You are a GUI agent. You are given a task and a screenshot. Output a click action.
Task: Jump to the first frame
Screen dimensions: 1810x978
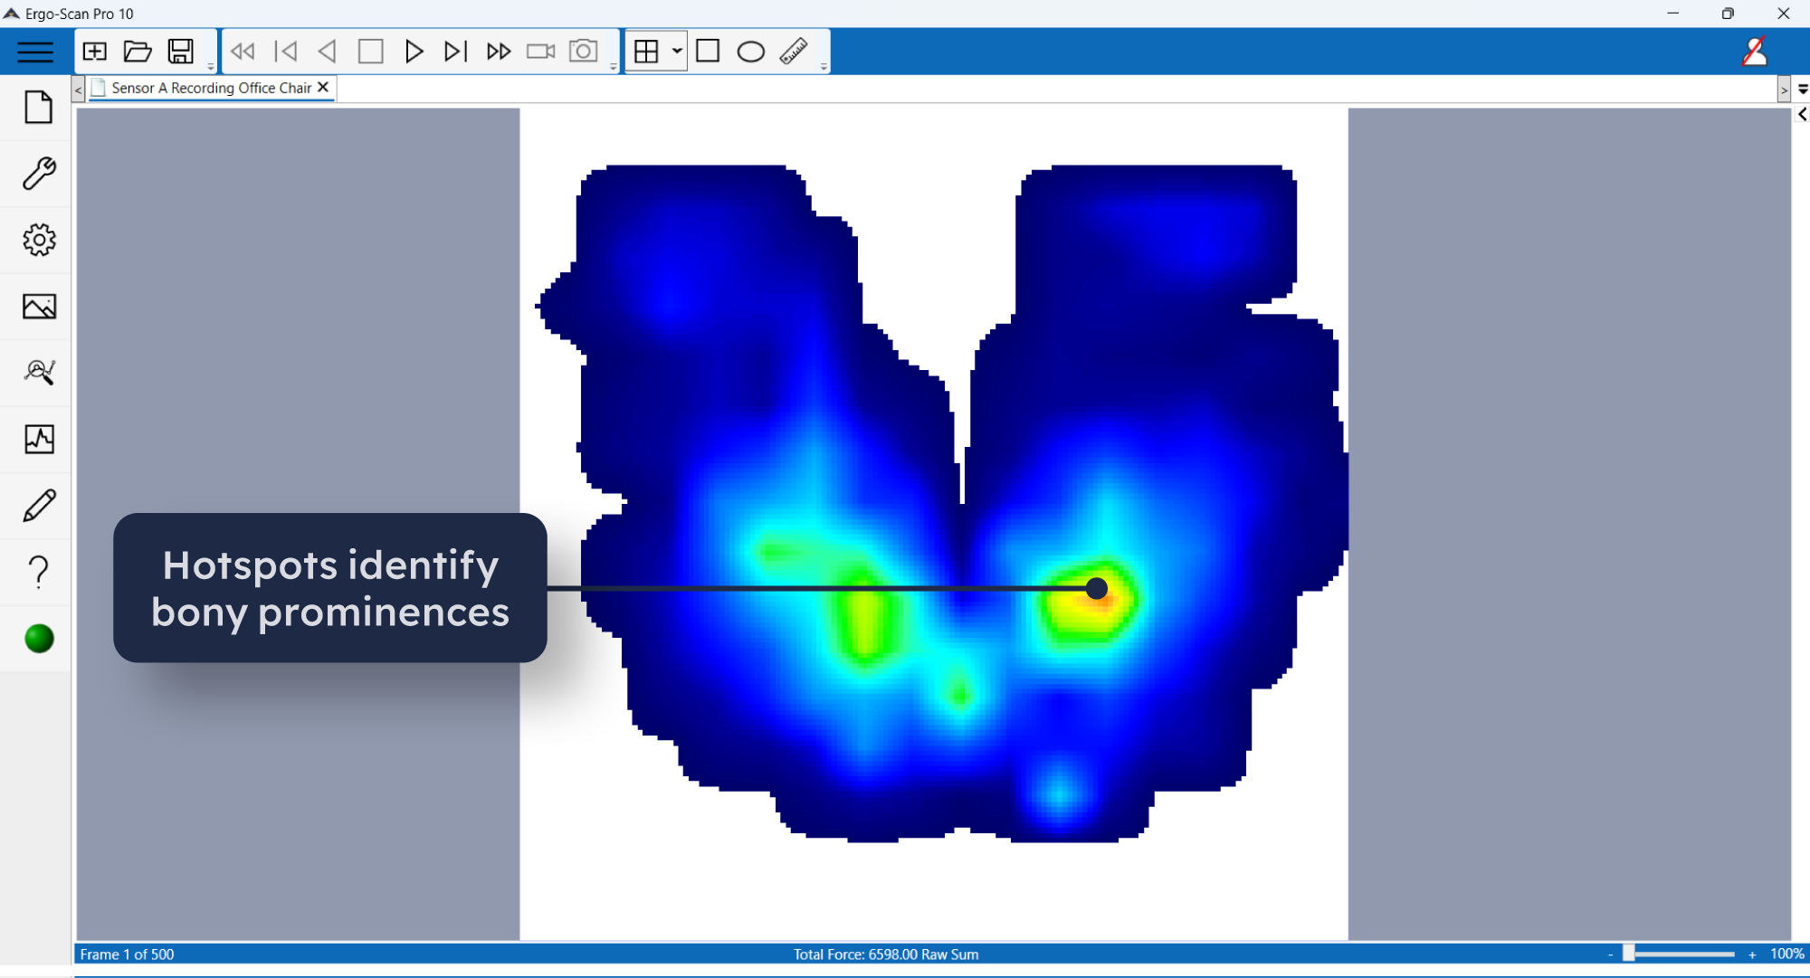coord(286,52)
